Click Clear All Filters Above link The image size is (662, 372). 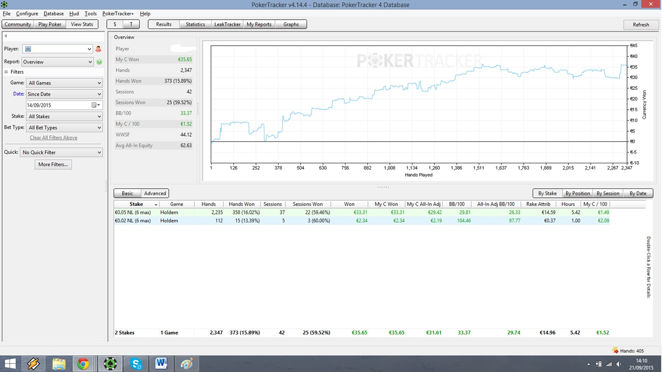click(x=54, y=138)
